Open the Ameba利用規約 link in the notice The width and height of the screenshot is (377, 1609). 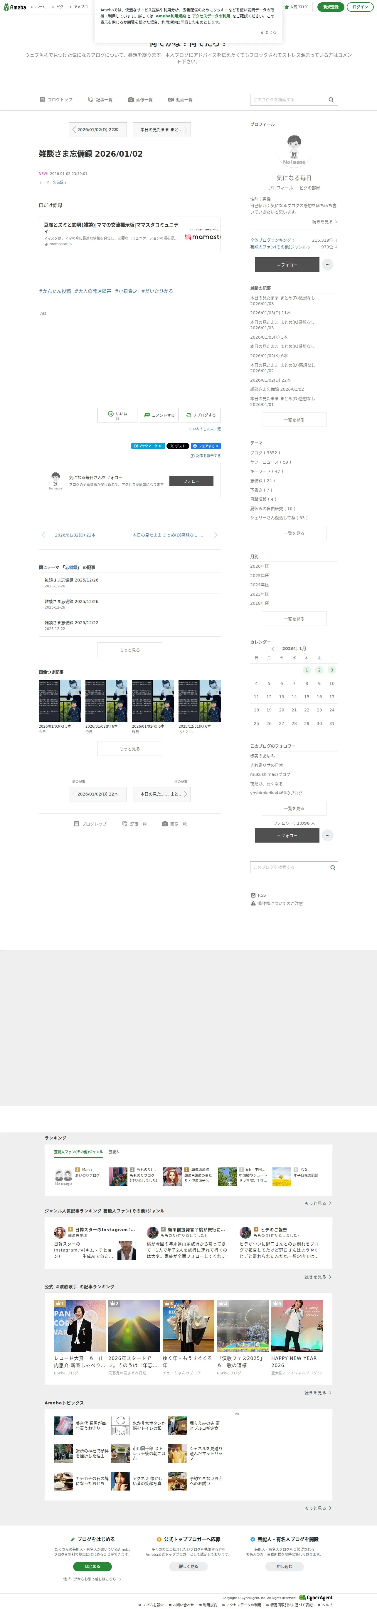170,16
